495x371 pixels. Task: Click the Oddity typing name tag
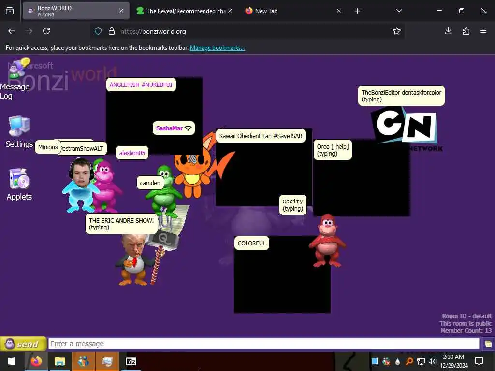292,205
